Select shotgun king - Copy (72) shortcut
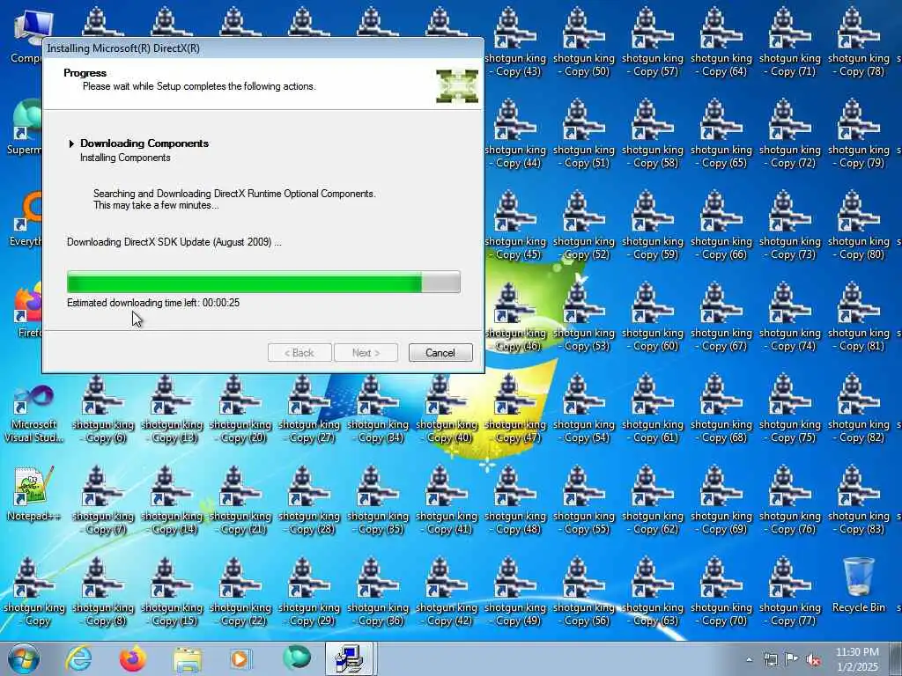This screenshot has width=902, height=676. (x=790, y=134)
